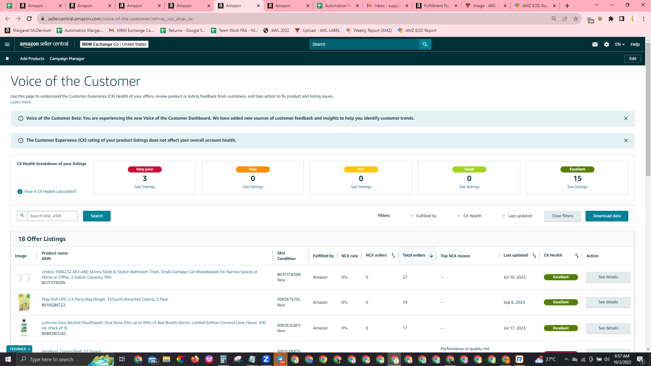The height and width of the screenshot is (366, 651).
Task: Open the MBM Exchange Co account switcher
Action: [114, 44]
